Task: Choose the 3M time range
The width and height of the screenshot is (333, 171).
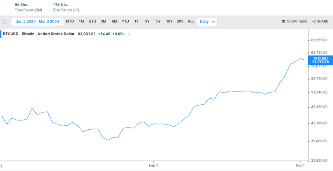Action: (104, 21)
